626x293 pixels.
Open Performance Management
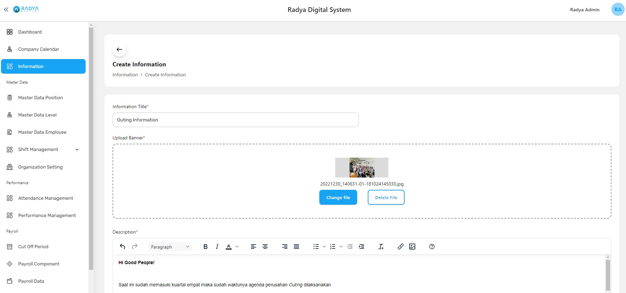[43, 215]
